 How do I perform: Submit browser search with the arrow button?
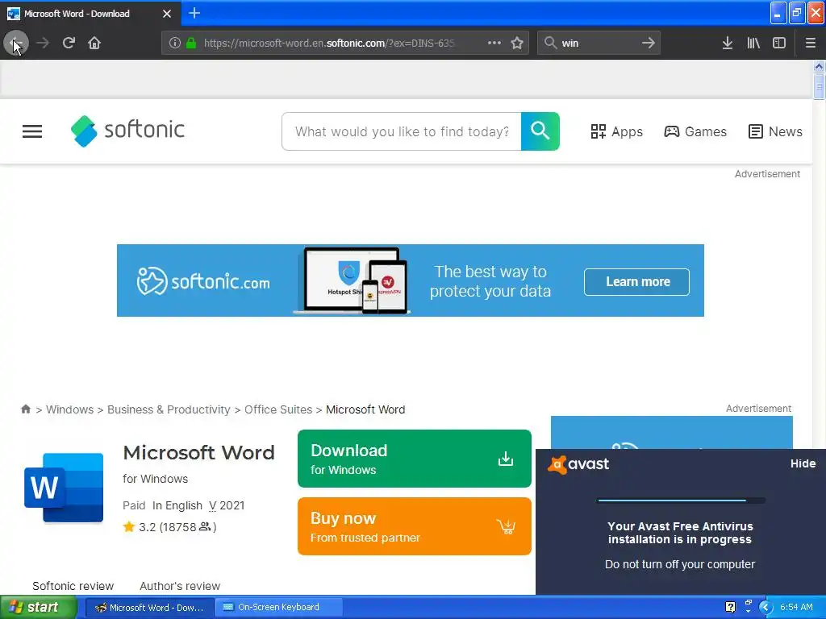tap(649, 43)
